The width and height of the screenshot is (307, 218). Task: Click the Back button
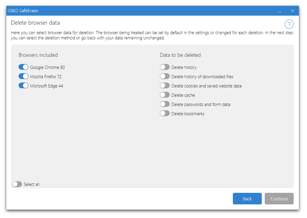pos(247,199)
